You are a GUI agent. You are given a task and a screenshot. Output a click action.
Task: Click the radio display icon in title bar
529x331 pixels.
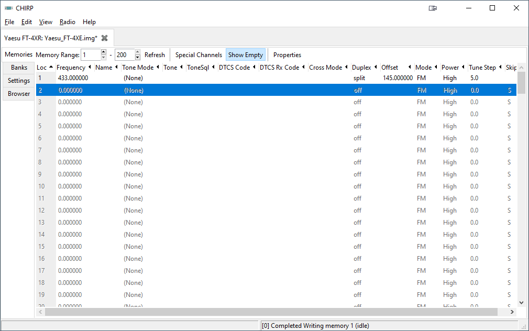pos(433,8)
